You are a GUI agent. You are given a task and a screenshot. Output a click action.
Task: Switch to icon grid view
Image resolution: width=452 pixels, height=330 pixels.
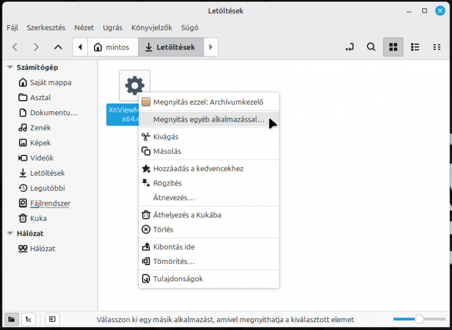tap(393, 47)
